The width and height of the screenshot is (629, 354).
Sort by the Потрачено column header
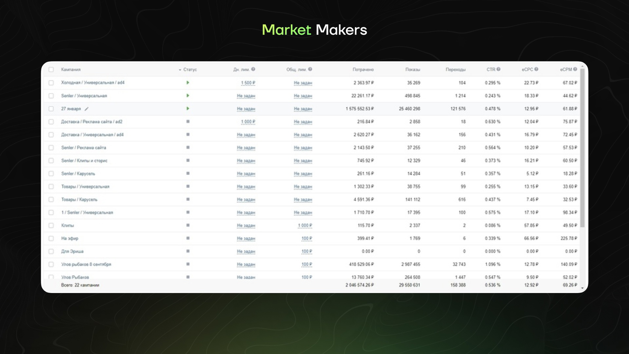click(363, 70)
